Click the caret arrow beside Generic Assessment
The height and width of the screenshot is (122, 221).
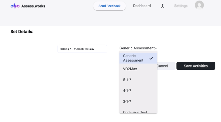click(156, 49)
